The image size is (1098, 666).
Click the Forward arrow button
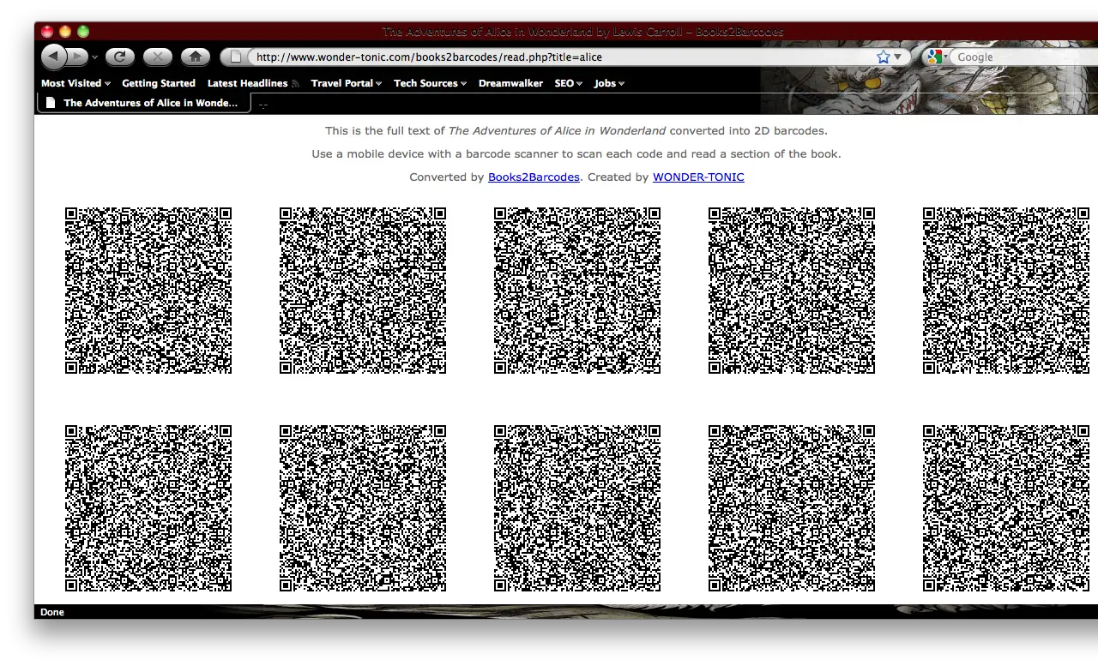click(77, 57)
